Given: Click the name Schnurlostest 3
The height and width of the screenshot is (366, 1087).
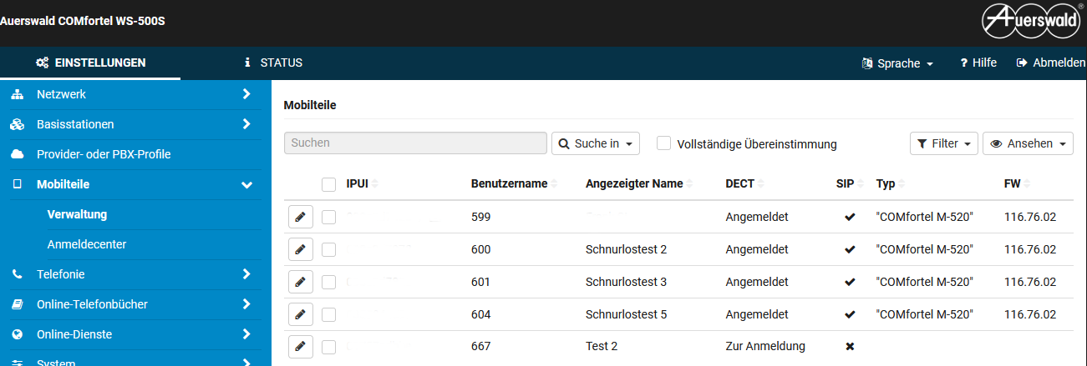Looking at the screenshot, I should point(626,282).
